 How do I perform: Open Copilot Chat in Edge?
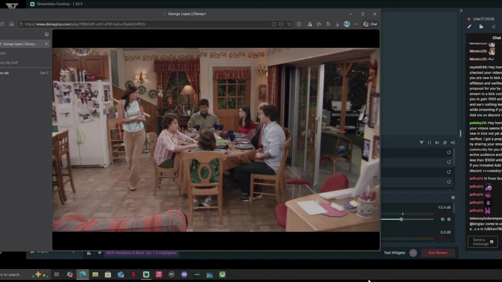[x=370, y=24]
